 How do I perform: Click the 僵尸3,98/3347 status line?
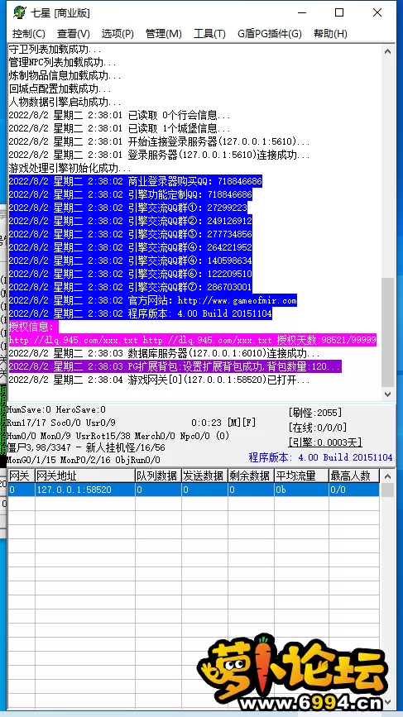pos(86,447)
